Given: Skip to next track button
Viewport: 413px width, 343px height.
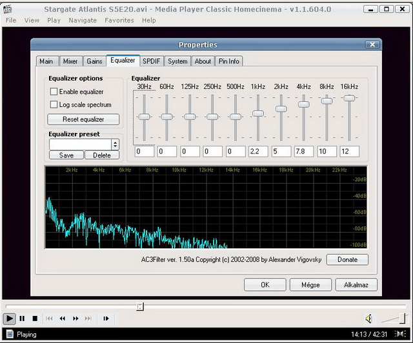Looking at the screenshot, I should [x=88, y=318].
